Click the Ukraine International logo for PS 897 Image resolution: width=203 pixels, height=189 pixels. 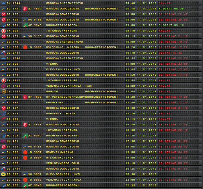pos(4,174)
